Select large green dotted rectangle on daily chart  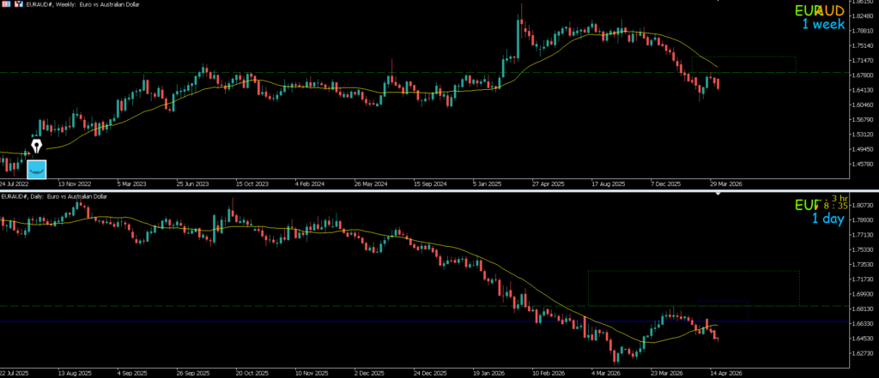pyautogui.click(x=694, y=271)
